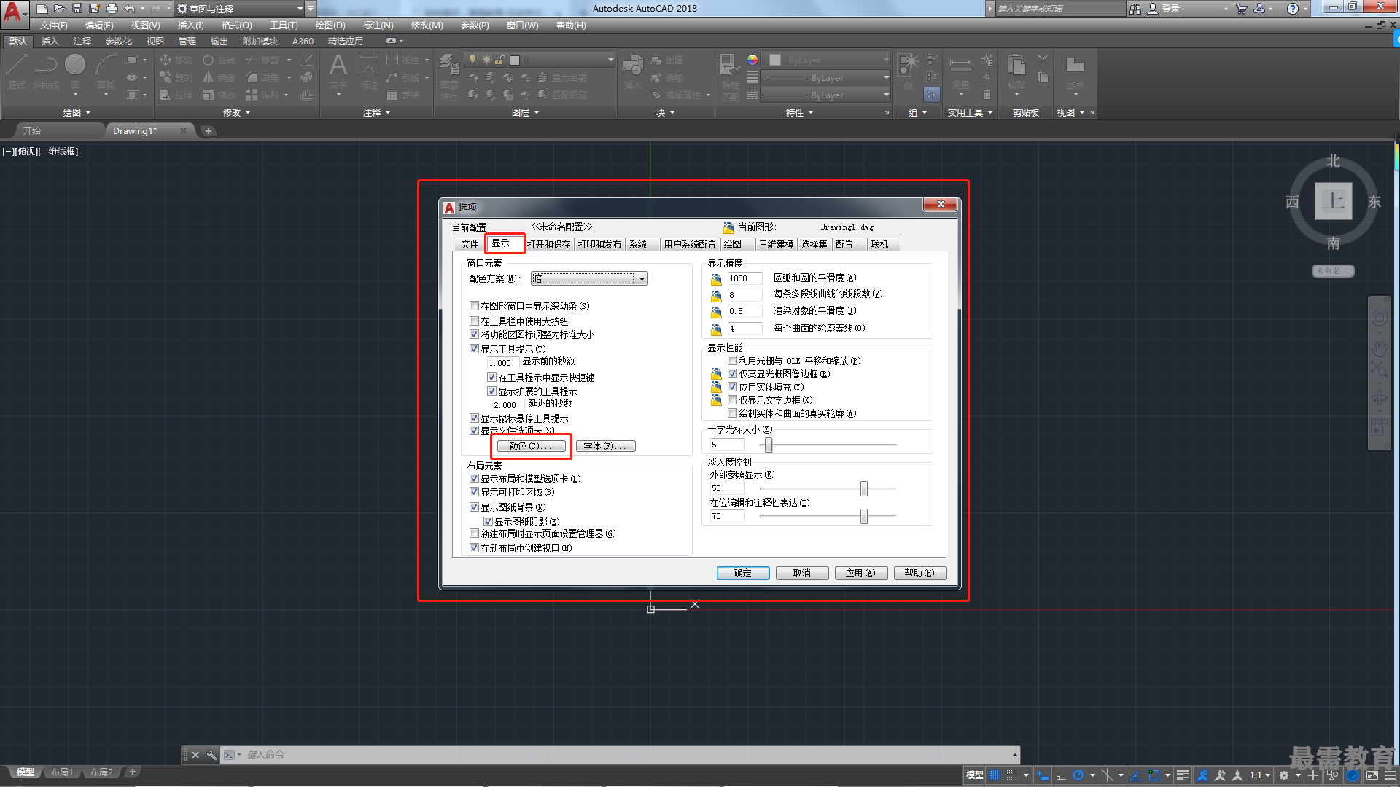Viewport: 1400px width, 787px height.
Task: Select the Line (直线) tool in ribbon
Action: point(17,71)
